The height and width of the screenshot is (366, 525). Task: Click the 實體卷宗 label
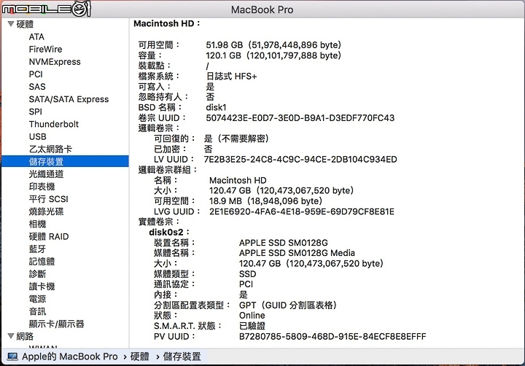coord(159,222)
